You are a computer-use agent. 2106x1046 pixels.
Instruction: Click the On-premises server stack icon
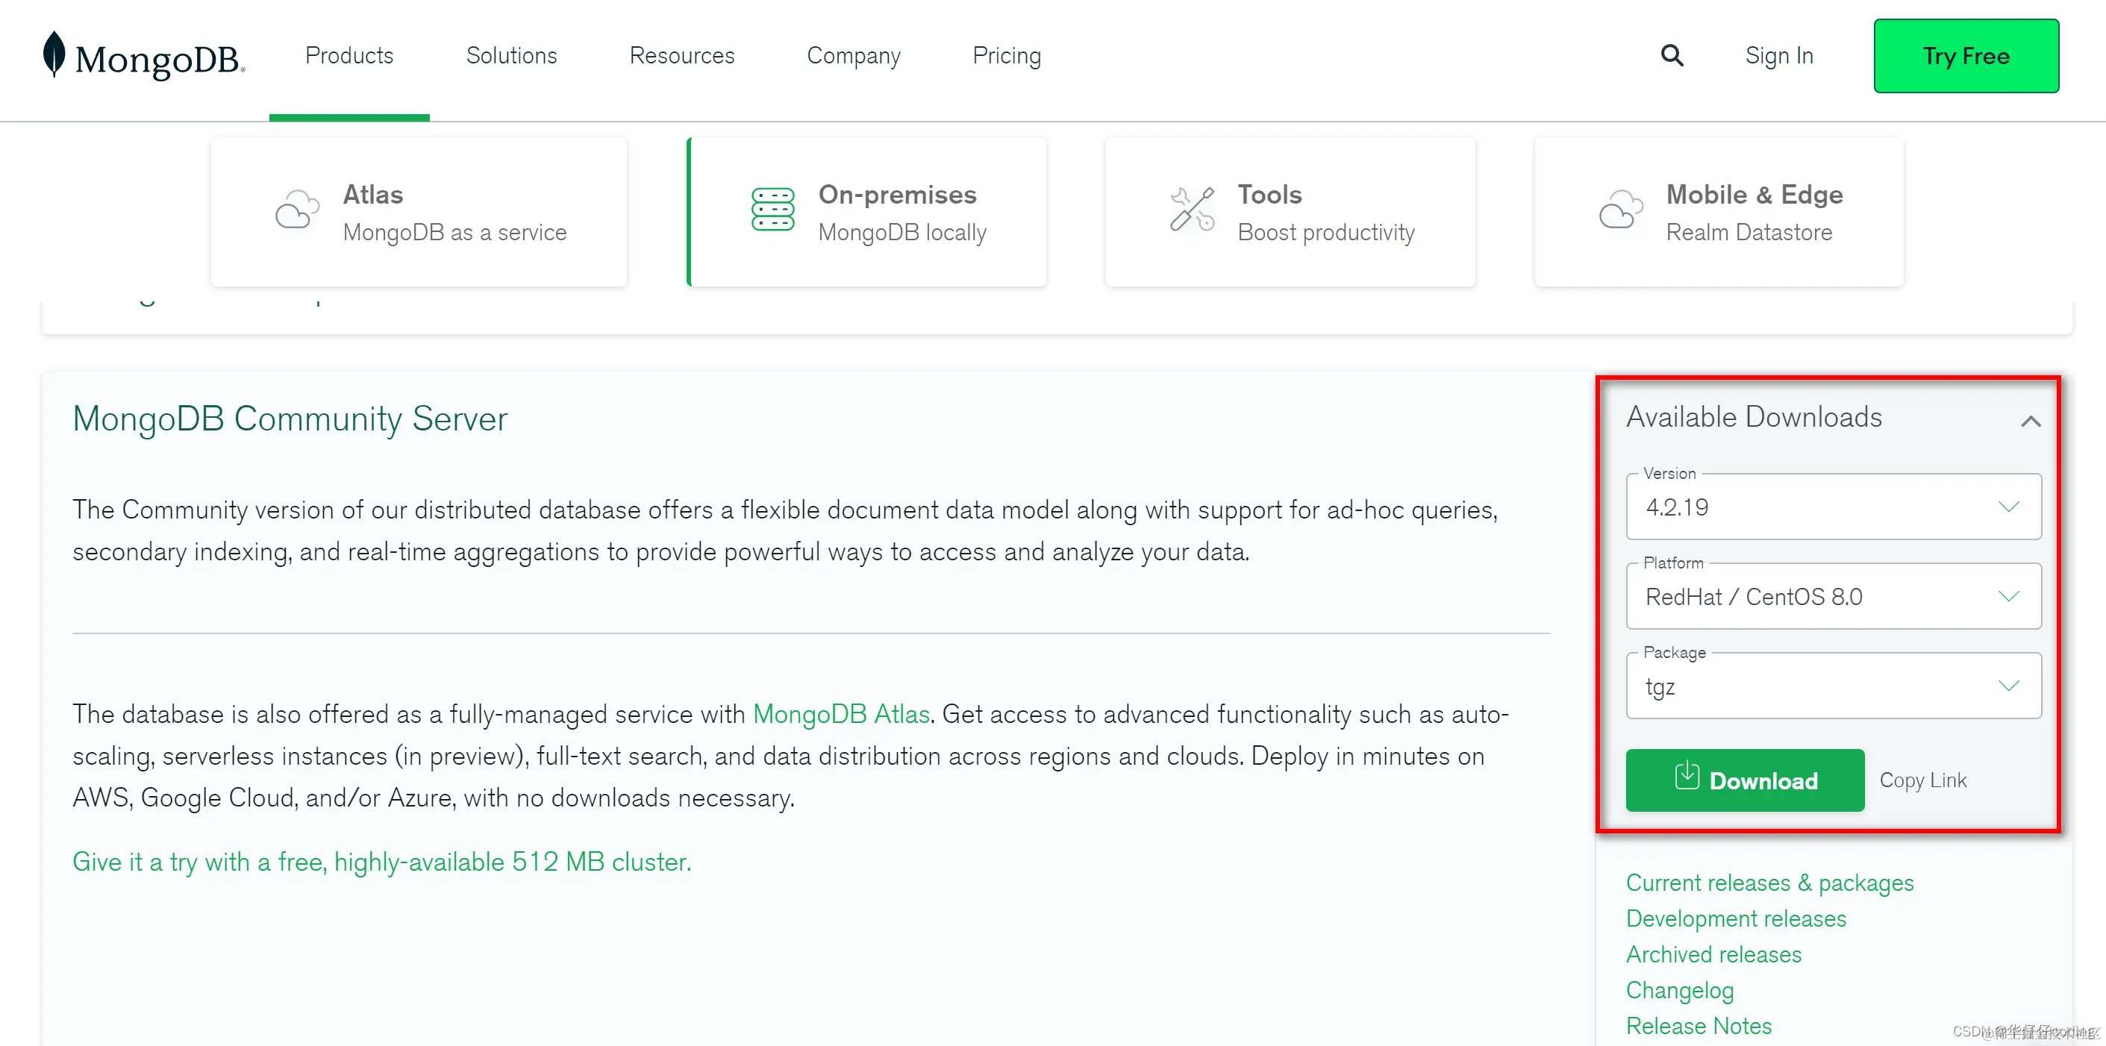click(772, 210)
